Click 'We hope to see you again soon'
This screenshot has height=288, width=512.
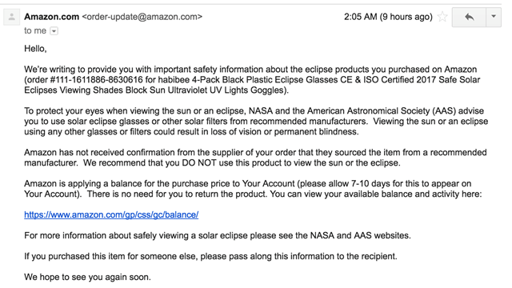click(x=87, y=277)
